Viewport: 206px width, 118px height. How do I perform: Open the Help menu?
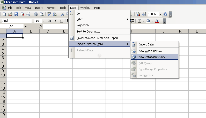97,8
